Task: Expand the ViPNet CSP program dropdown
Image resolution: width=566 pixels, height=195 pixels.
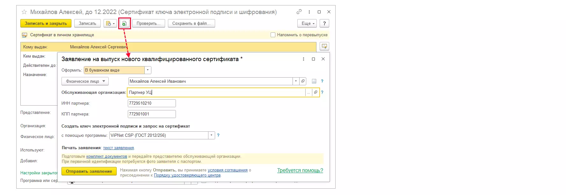Action: click(x=212, y=135)
